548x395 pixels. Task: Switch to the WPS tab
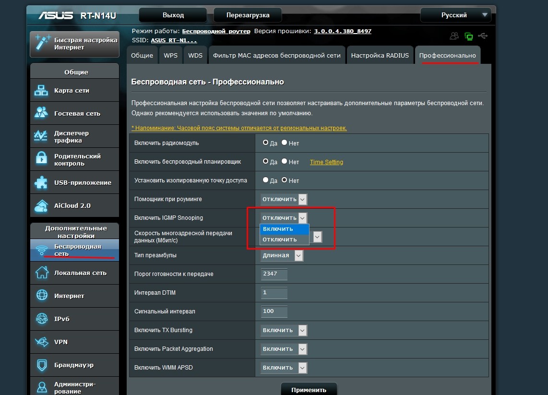pos(170,55)
